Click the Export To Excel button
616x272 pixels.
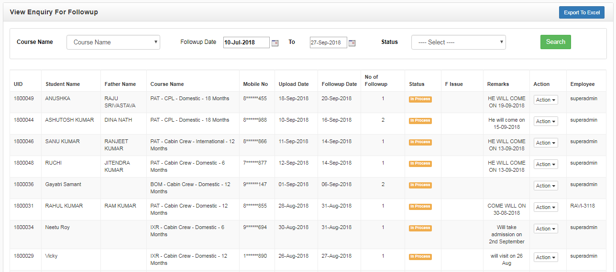point(582,12)
